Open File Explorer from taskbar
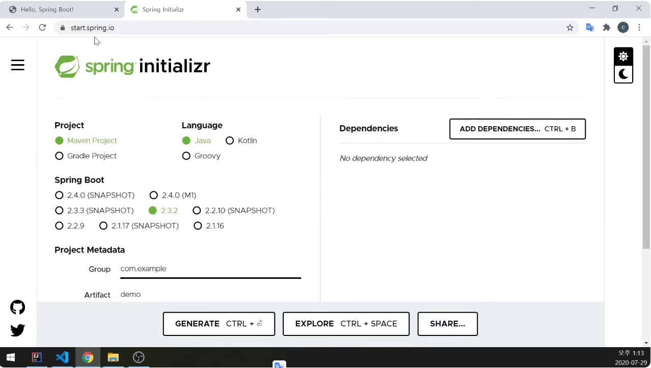Image resolution: width=651 pixels, height=368 pixels. (113, 357)
